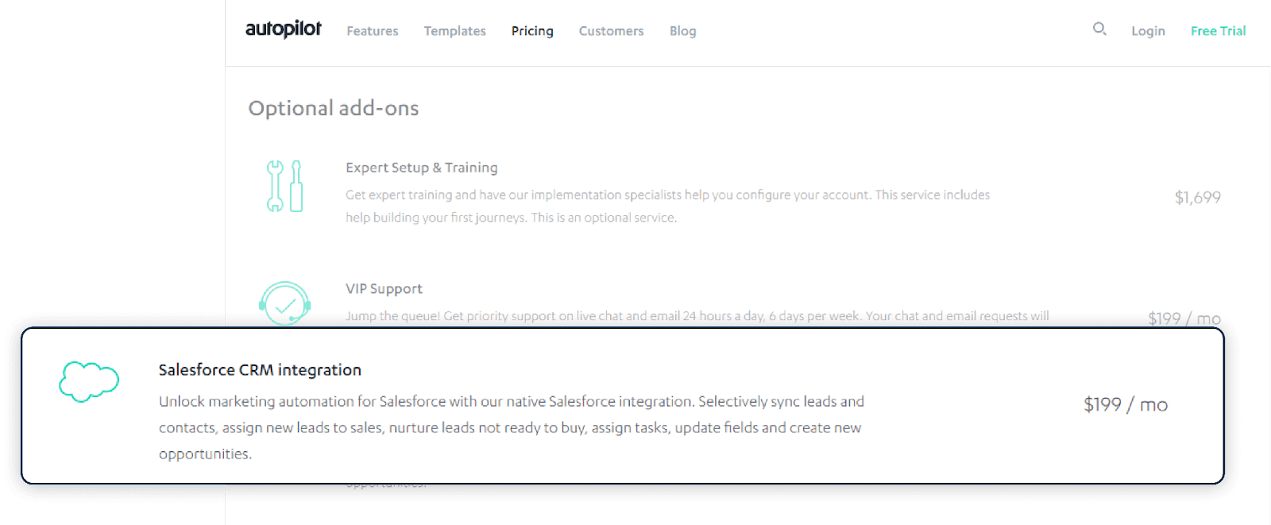Open the Customers nav link
The height and width of the screenshot is (525, 1271).
tap(611, 31)
